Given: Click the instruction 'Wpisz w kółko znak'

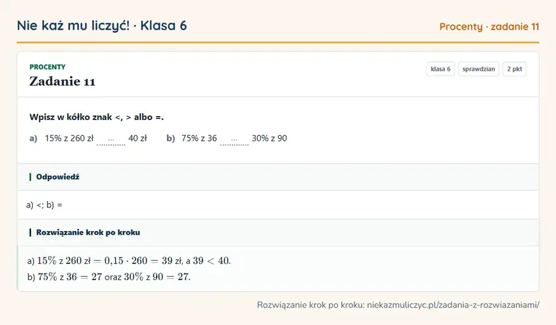Looking at the screenshot, I should [97, 117].
